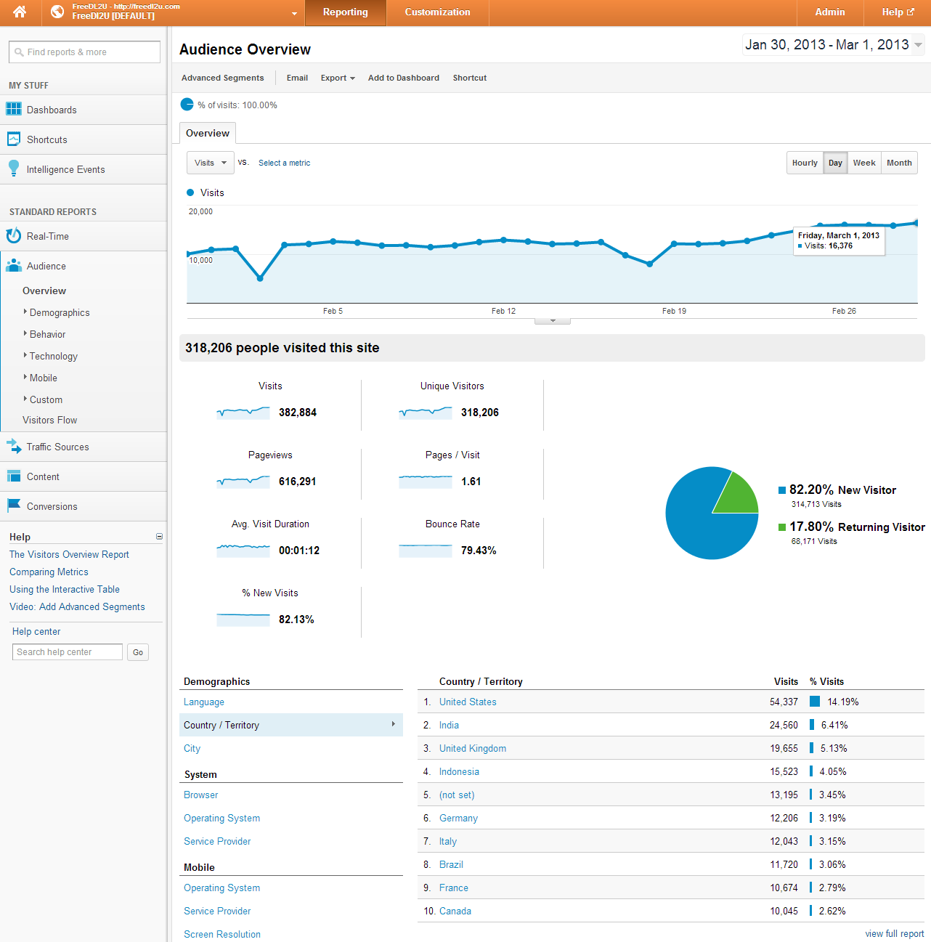
Task: Click the Content section icon
Action: [14, 476]
